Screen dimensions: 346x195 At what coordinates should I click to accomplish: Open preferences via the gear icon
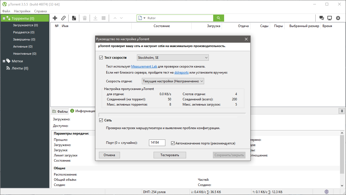click(x=338, y=18)
